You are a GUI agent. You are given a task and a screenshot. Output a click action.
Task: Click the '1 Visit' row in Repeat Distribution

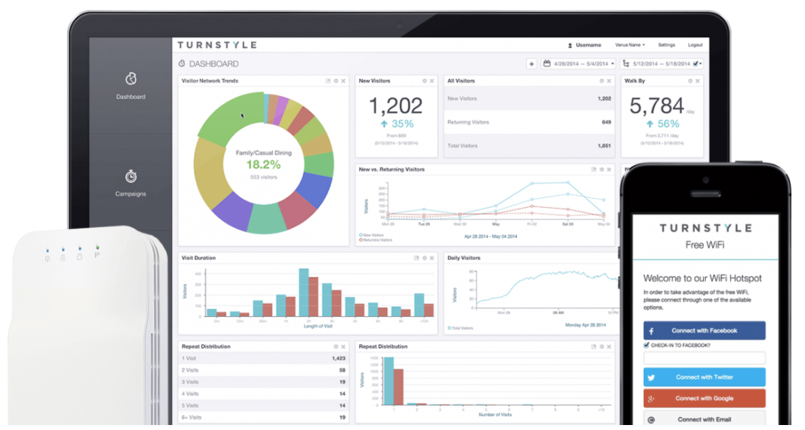click(263, 358)
